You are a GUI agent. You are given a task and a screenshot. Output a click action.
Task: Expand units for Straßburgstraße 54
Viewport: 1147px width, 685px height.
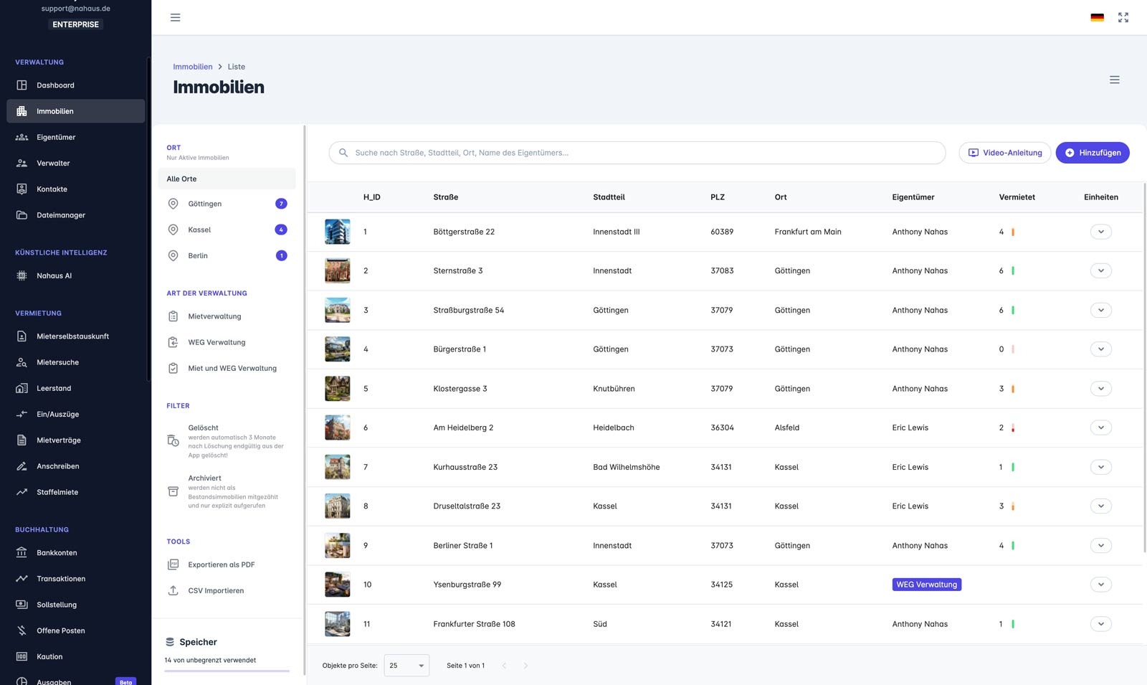(1100, 310)
